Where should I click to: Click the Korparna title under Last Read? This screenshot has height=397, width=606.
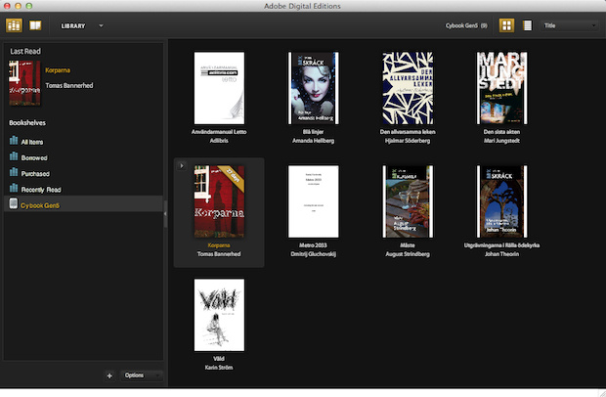58,70
